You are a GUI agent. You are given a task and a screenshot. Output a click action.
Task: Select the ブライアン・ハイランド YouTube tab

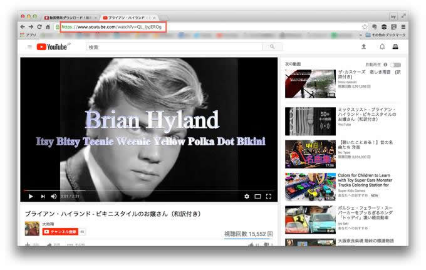click(x=128, y=17)
